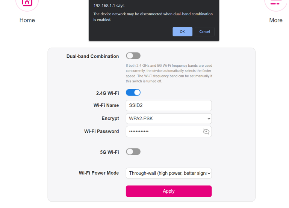Viewport: 289px width, 208px height.
Task: Select the More label
Action: pyautogui.click(x=276, y=20)
